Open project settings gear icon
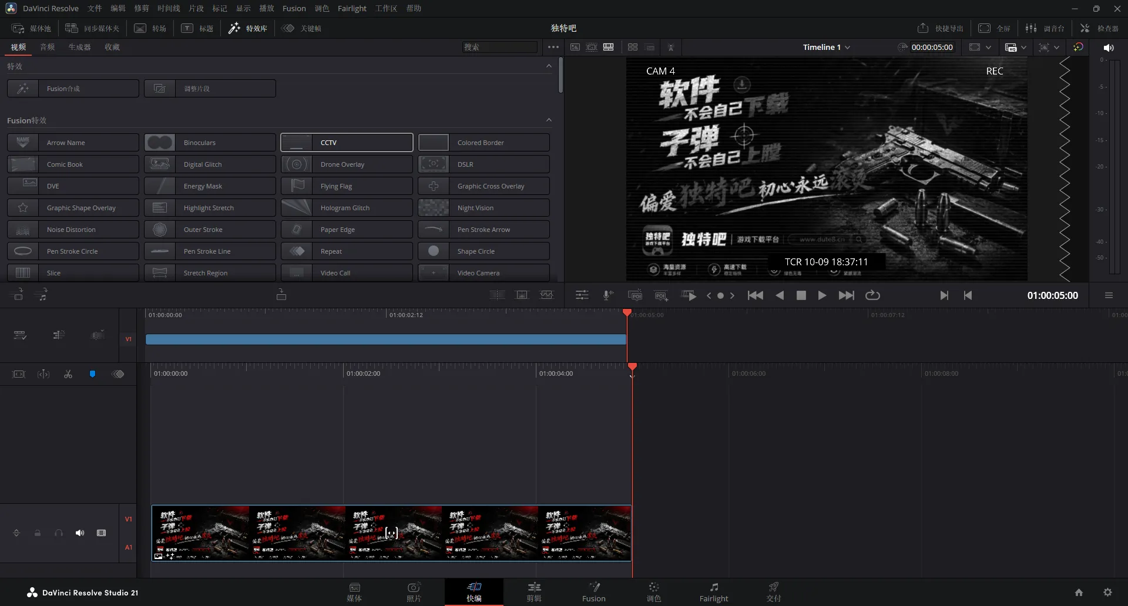 click(x=1107, y=592)
